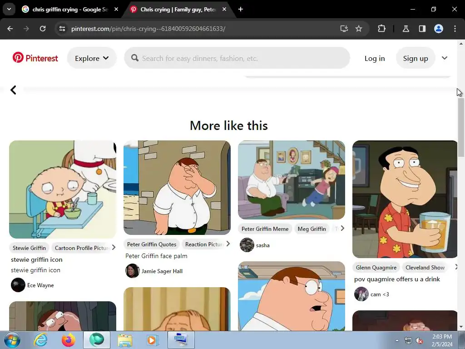Focus the Pinterest search field

click(x=237, y=58)
